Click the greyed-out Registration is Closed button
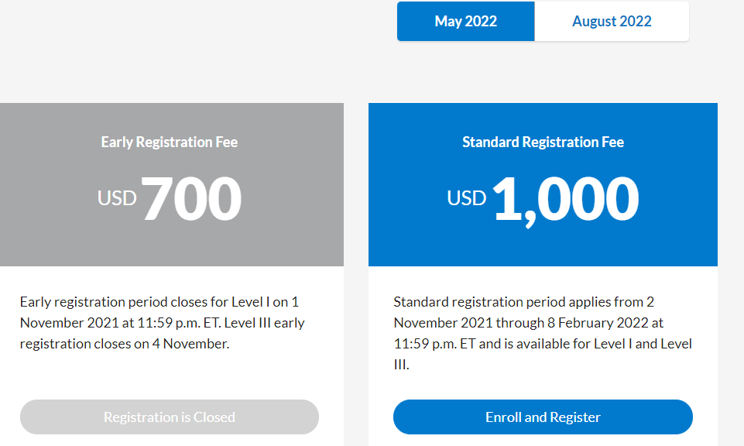This screenshot has height=446, width=744. click(x=170, y=417)
